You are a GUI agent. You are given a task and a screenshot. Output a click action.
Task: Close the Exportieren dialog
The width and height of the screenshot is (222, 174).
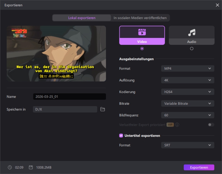217,5
